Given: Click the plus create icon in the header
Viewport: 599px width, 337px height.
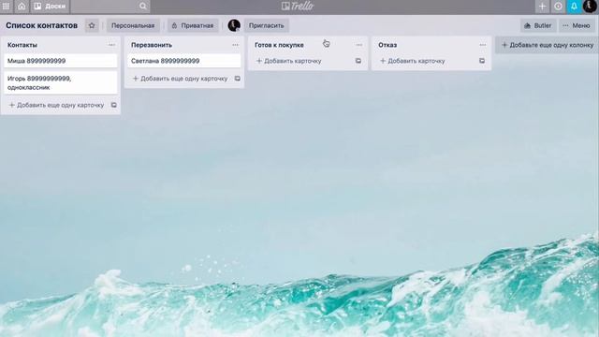Looking at the screenshot, I should tap(542, 7).
